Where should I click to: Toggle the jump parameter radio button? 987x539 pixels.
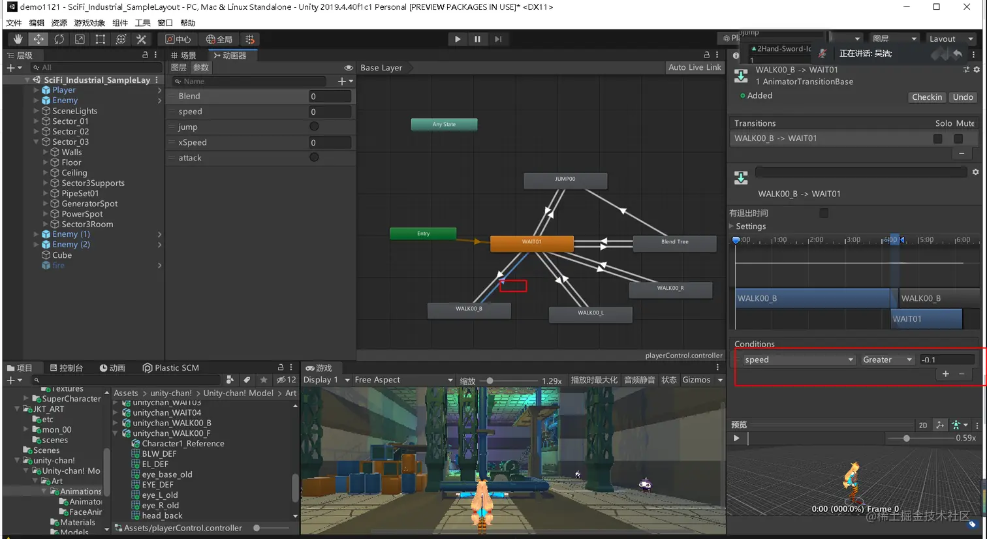tap(314, 127)
